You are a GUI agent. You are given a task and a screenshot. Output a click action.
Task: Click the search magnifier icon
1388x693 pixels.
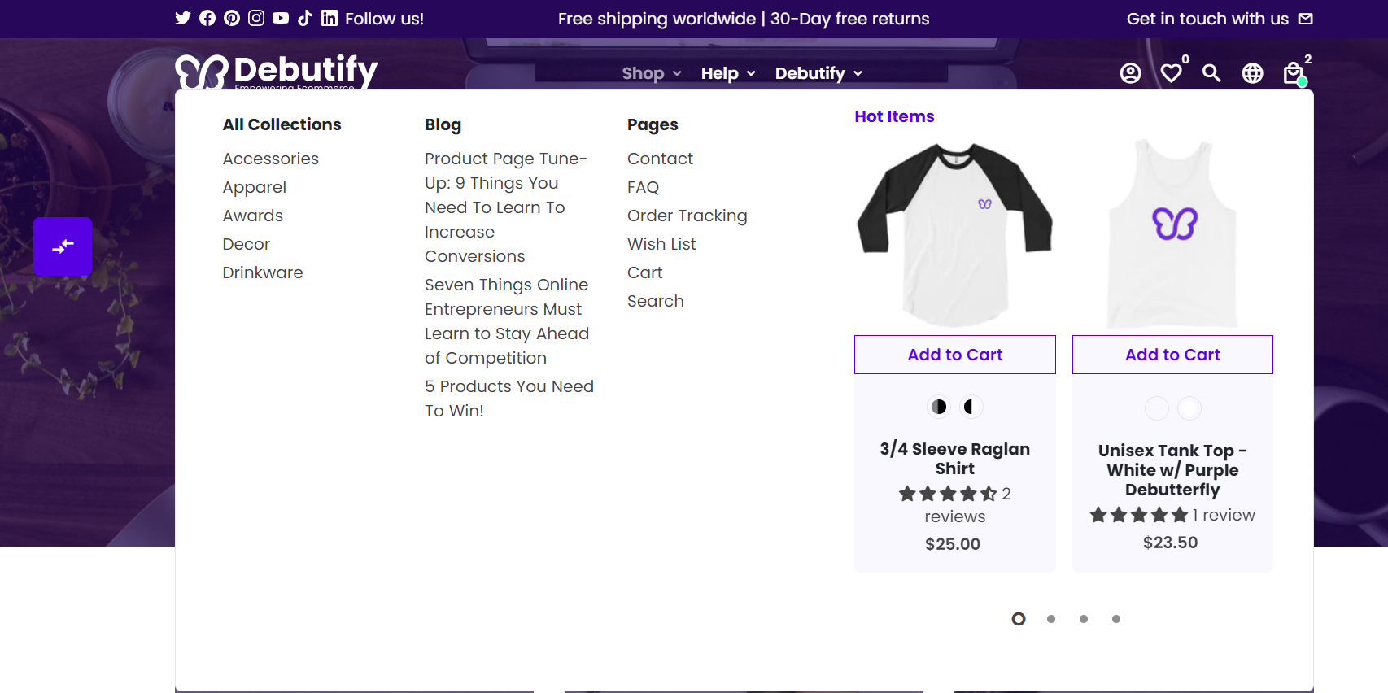tap(1211, 73)
